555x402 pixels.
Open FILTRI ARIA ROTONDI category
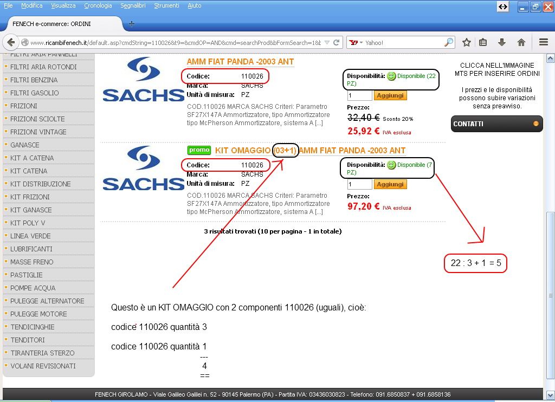pyautogui.click(x=43, y=67)
